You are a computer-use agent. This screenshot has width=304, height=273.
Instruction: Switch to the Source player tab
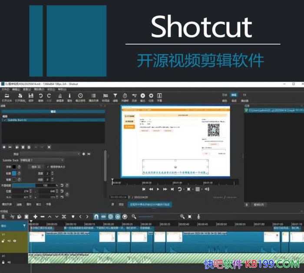(112, 204)
